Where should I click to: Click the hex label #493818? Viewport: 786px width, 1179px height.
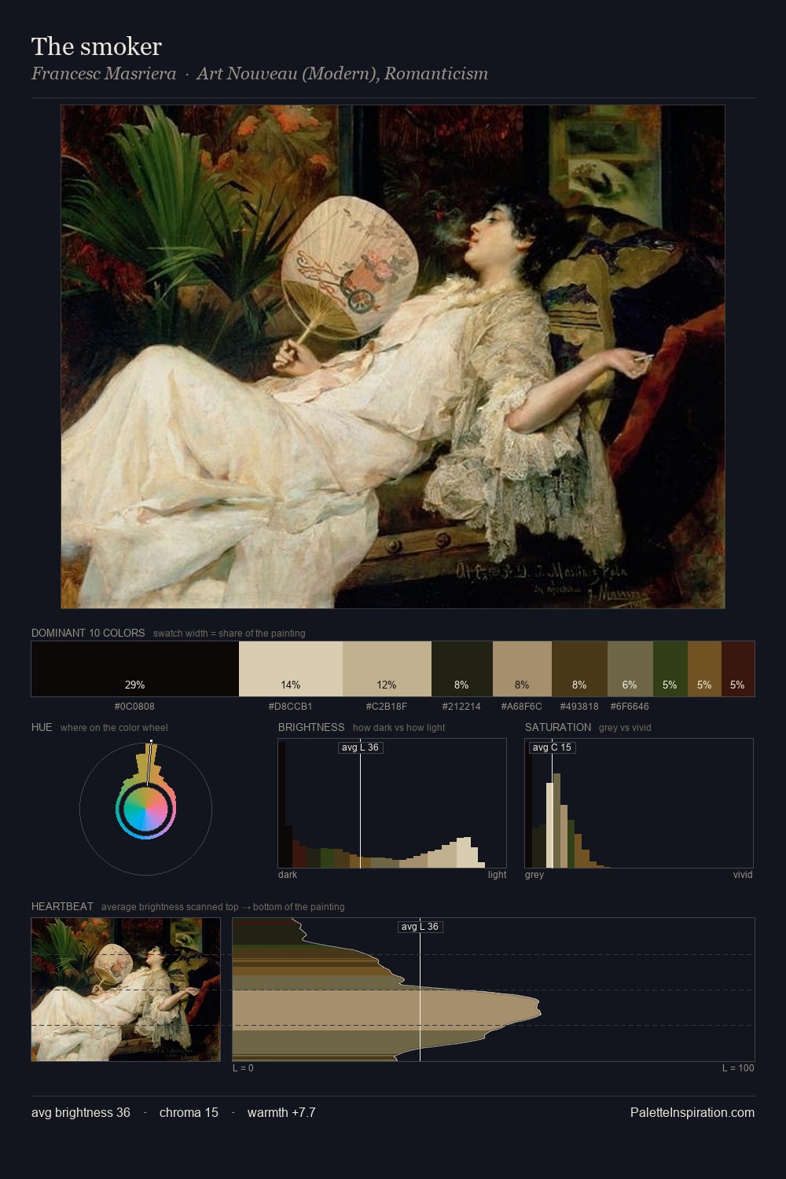tap(579, 707)
